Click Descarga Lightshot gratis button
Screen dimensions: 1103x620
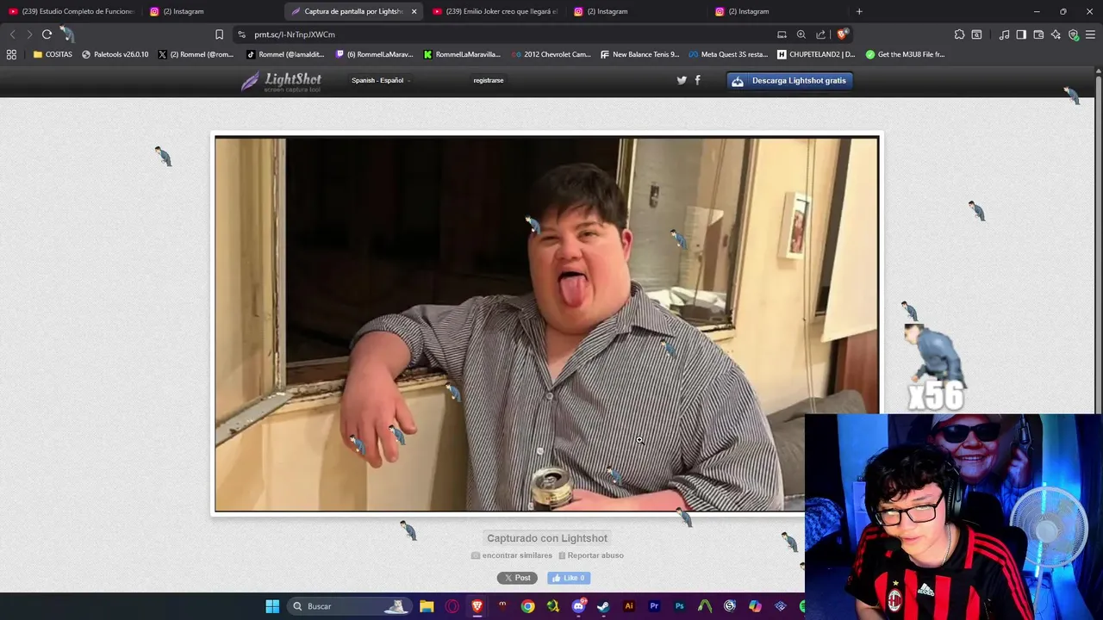[x=790, y=81]
